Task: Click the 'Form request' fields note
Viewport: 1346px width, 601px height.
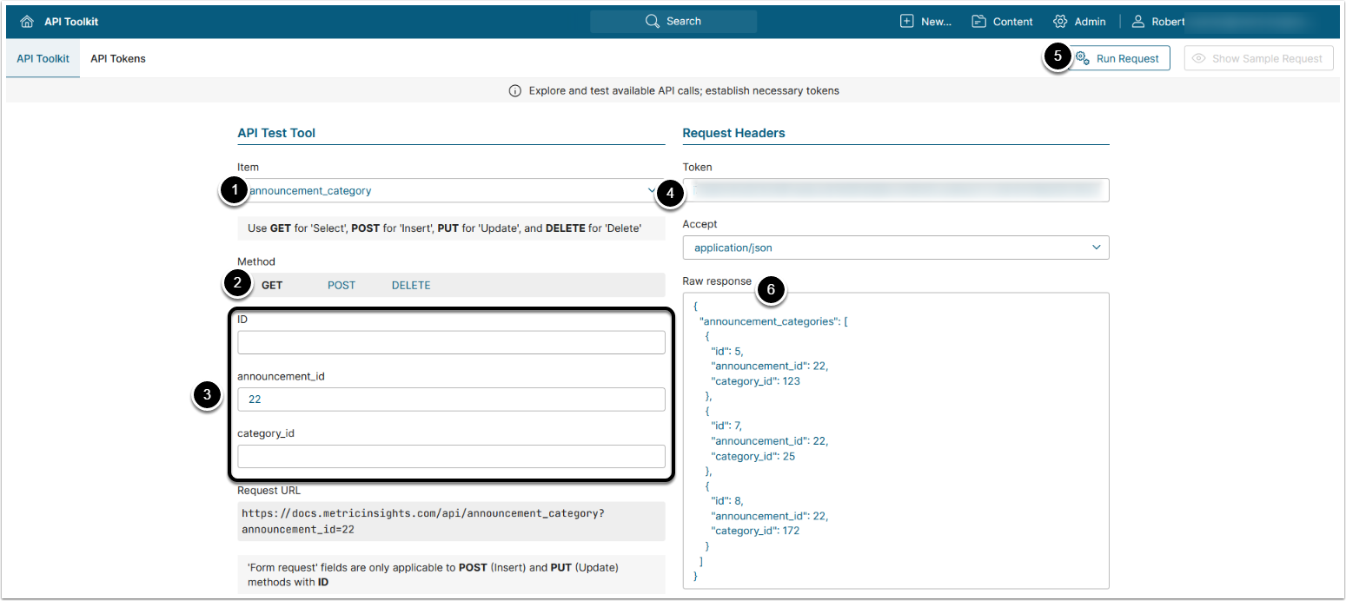Action: 434,574
